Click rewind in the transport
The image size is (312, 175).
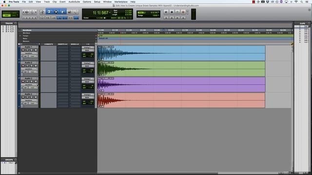[x=172, y=17]
